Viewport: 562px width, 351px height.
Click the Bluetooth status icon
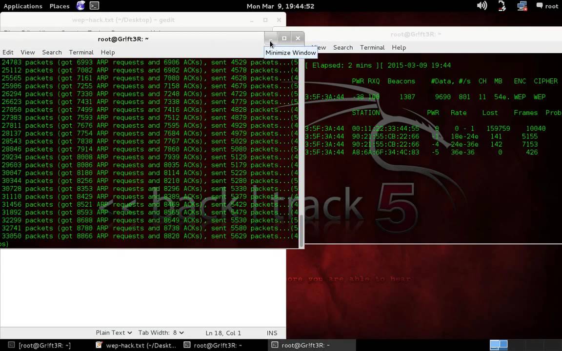point(502,6)
